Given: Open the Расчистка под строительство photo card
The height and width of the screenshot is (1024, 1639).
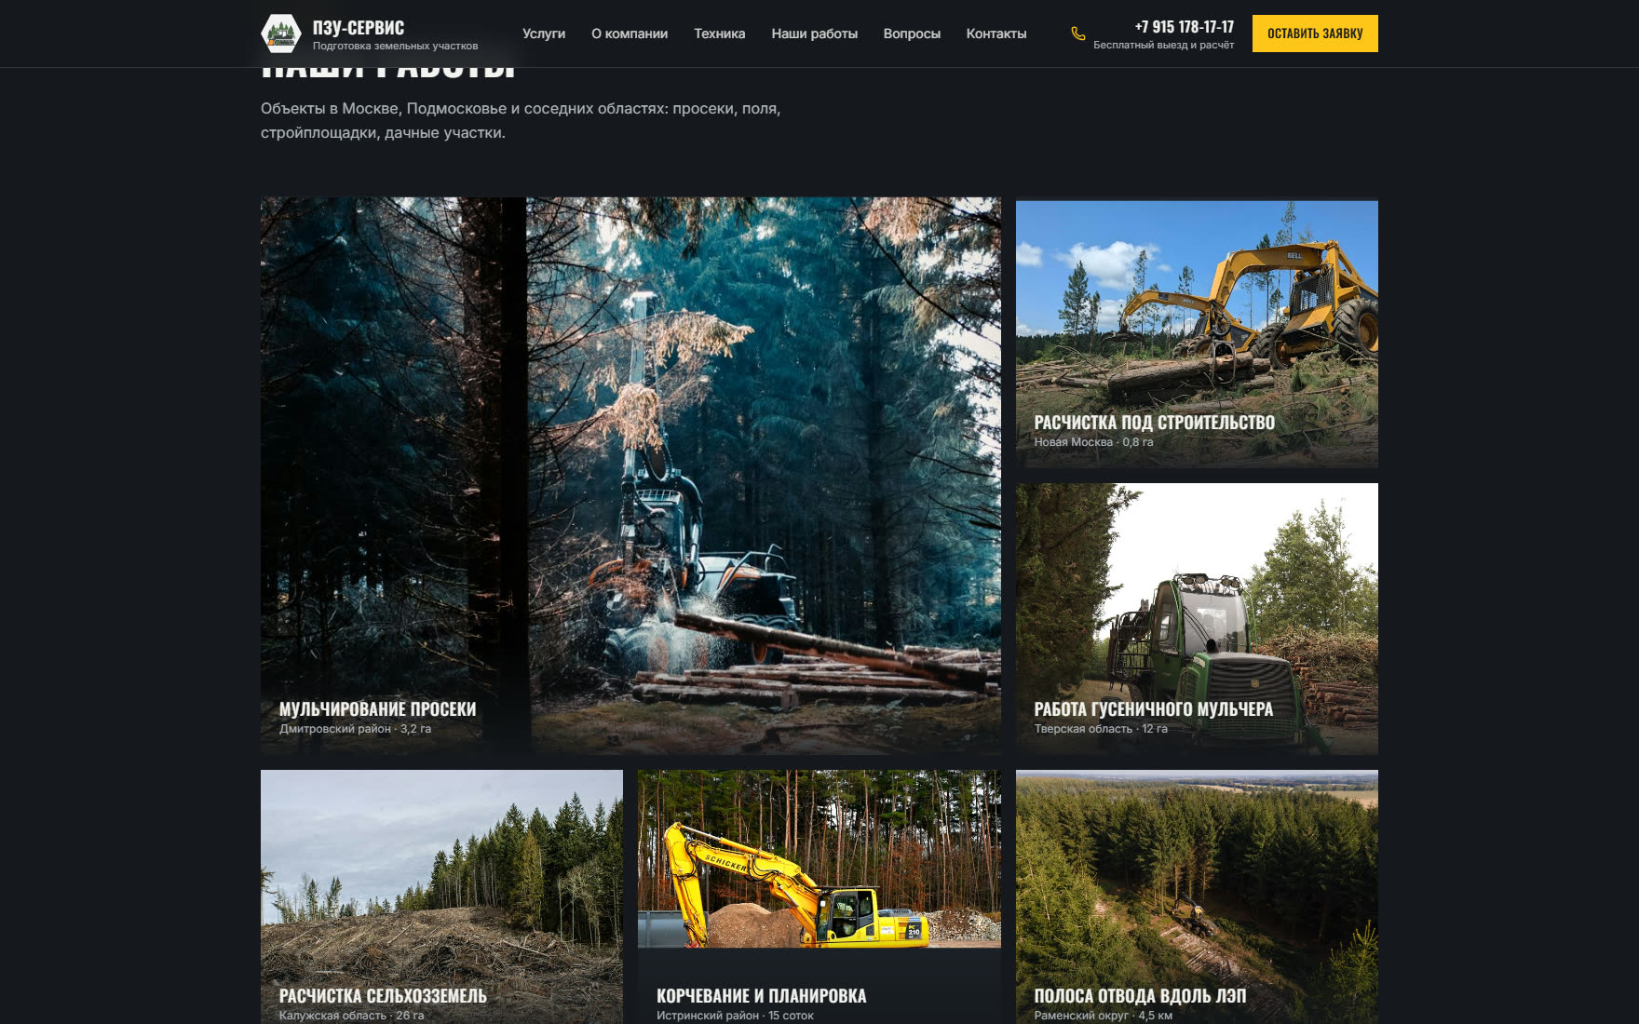Looking at the screenshot, I should (x=1197, y=333).
